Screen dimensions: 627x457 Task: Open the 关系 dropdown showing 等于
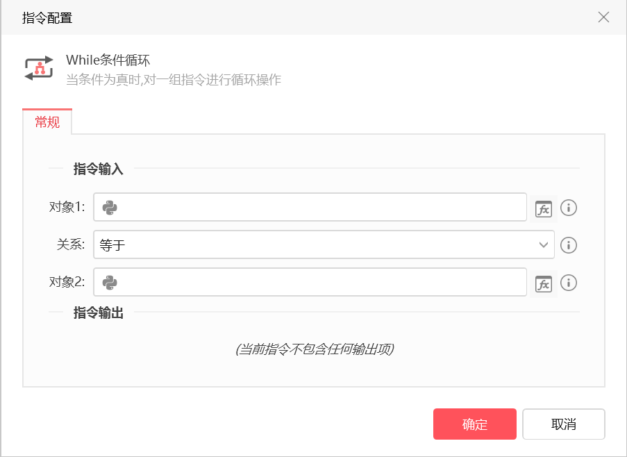(x=324, y=244)
